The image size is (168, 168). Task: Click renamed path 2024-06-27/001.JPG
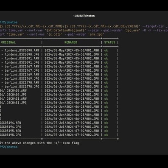pos(72,70)
